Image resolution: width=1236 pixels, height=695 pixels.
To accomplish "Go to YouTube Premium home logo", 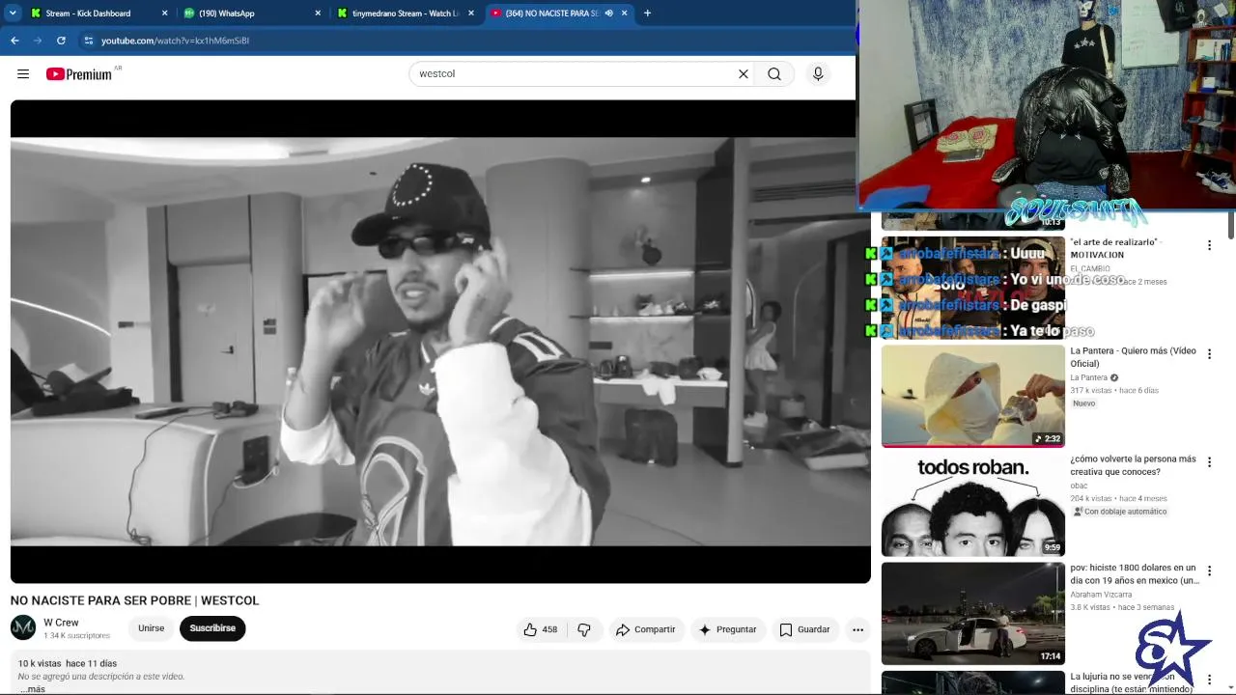I will [79, 74].
